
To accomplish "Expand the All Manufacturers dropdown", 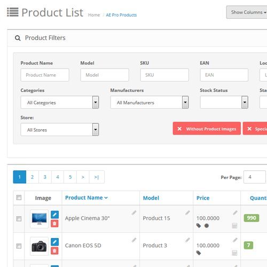I will (x=150, y=103).
